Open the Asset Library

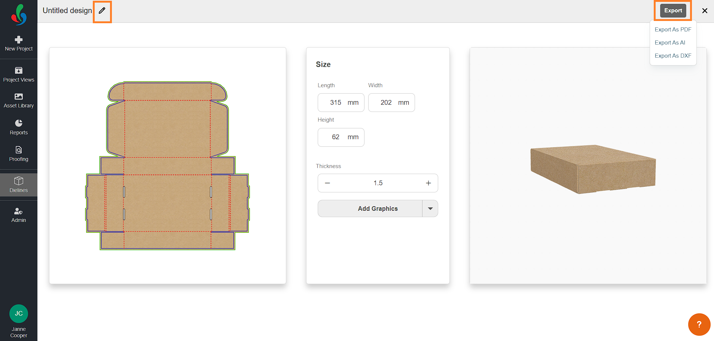point(19,101)
